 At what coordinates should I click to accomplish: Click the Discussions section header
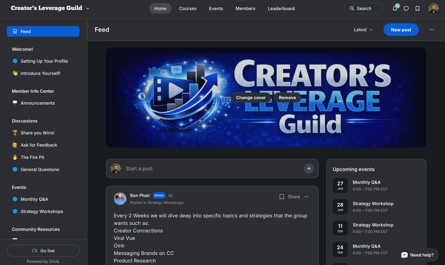(25, 121)
